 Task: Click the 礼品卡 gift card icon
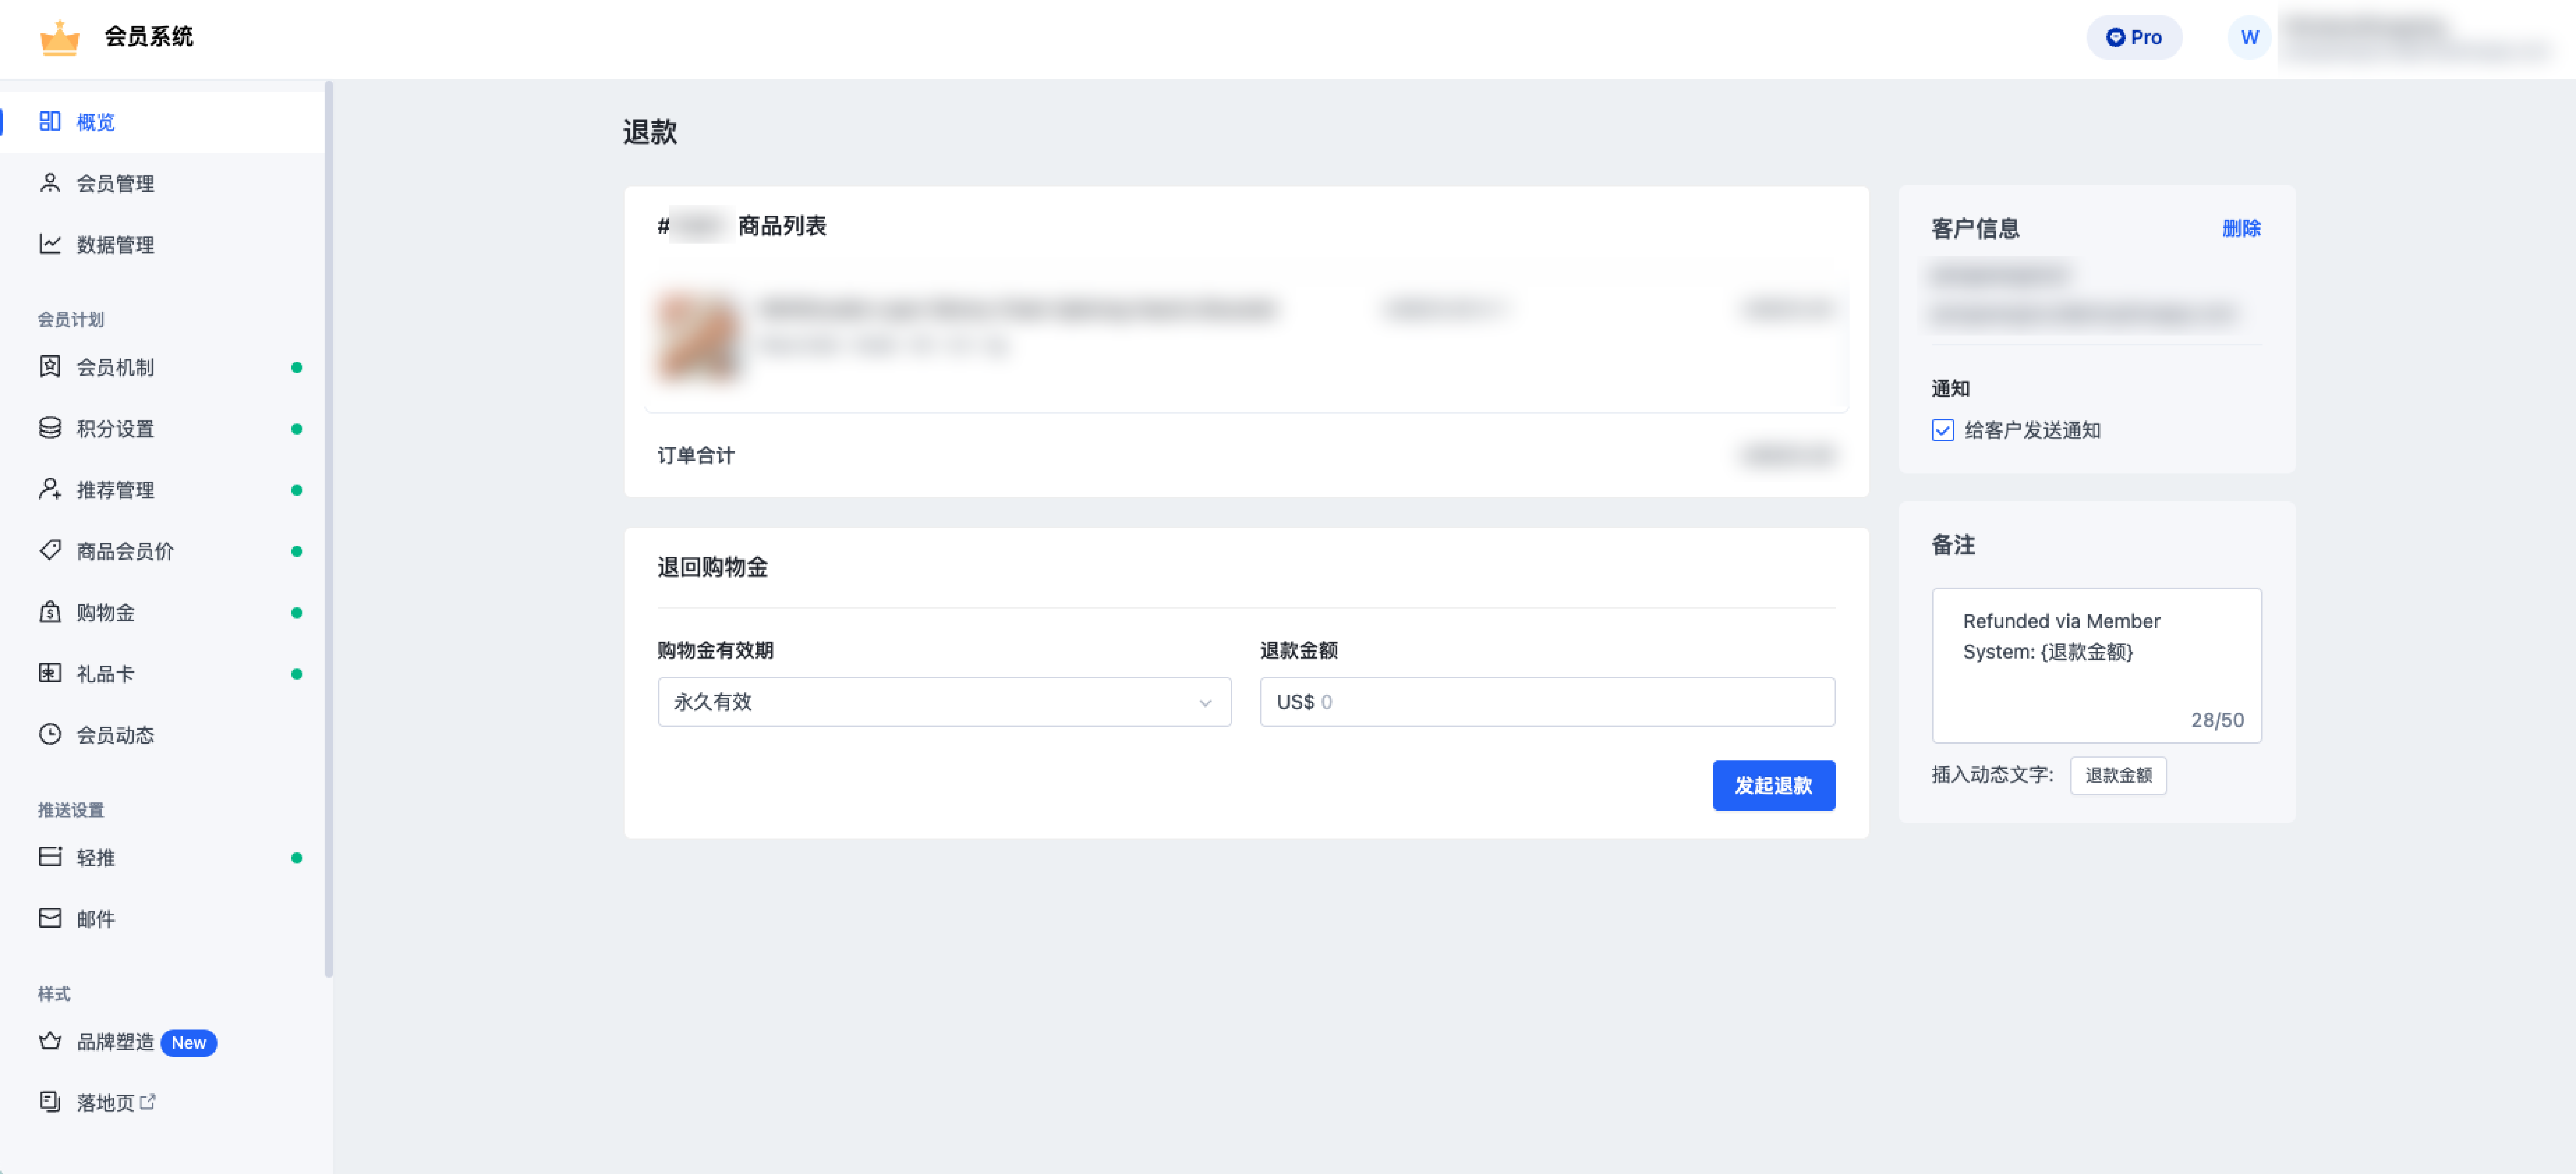tap(50, 673)
